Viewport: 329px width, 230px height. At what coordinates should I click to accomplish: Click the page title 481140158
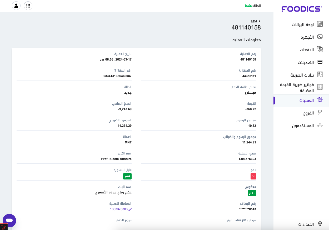[x=246, y=27]
